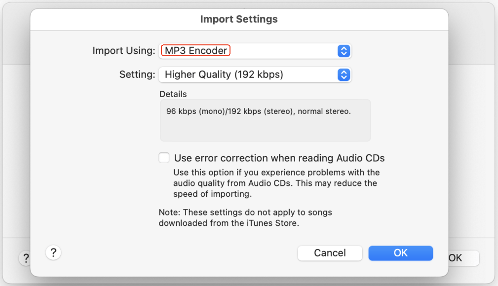Click the 'Import Settings' dialog title
Viewport: 498px width, 286px height.
pos(239,20)
